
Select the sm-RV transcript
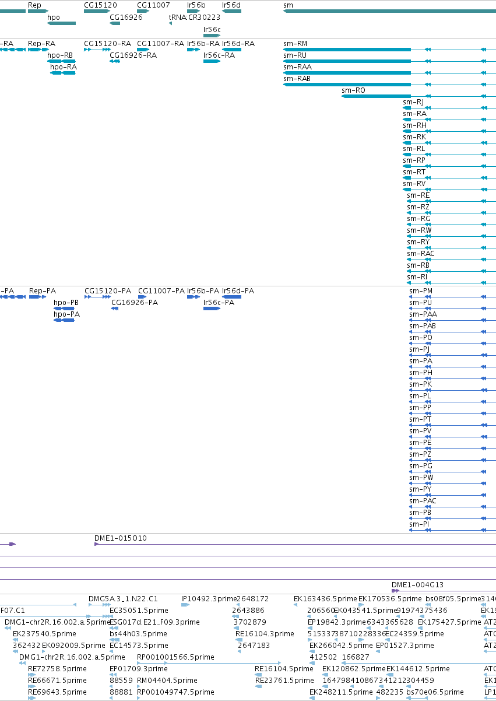pos(449,190)
